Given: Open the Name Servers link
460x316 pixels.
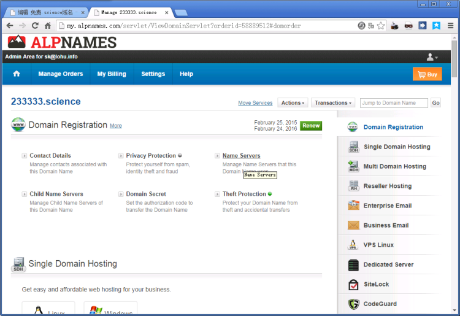Looking at the screenshot, I should click(x=241, y=155).
